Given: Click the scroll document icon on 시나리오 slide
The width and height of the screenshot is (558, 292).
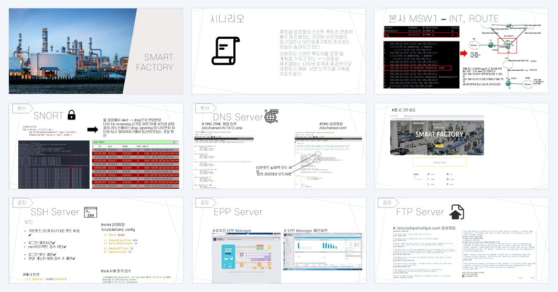Looking at the screenshot, I should [223, 51].
